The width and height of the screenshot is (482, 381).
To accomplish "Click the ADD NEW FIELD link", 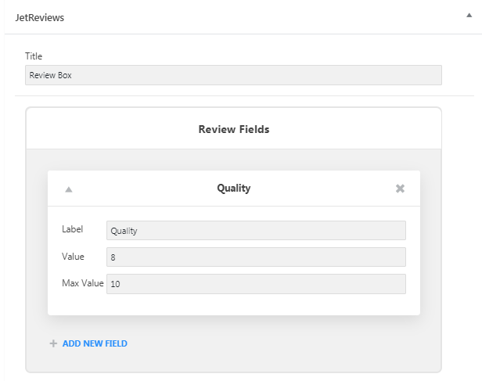I will point(95,343).
